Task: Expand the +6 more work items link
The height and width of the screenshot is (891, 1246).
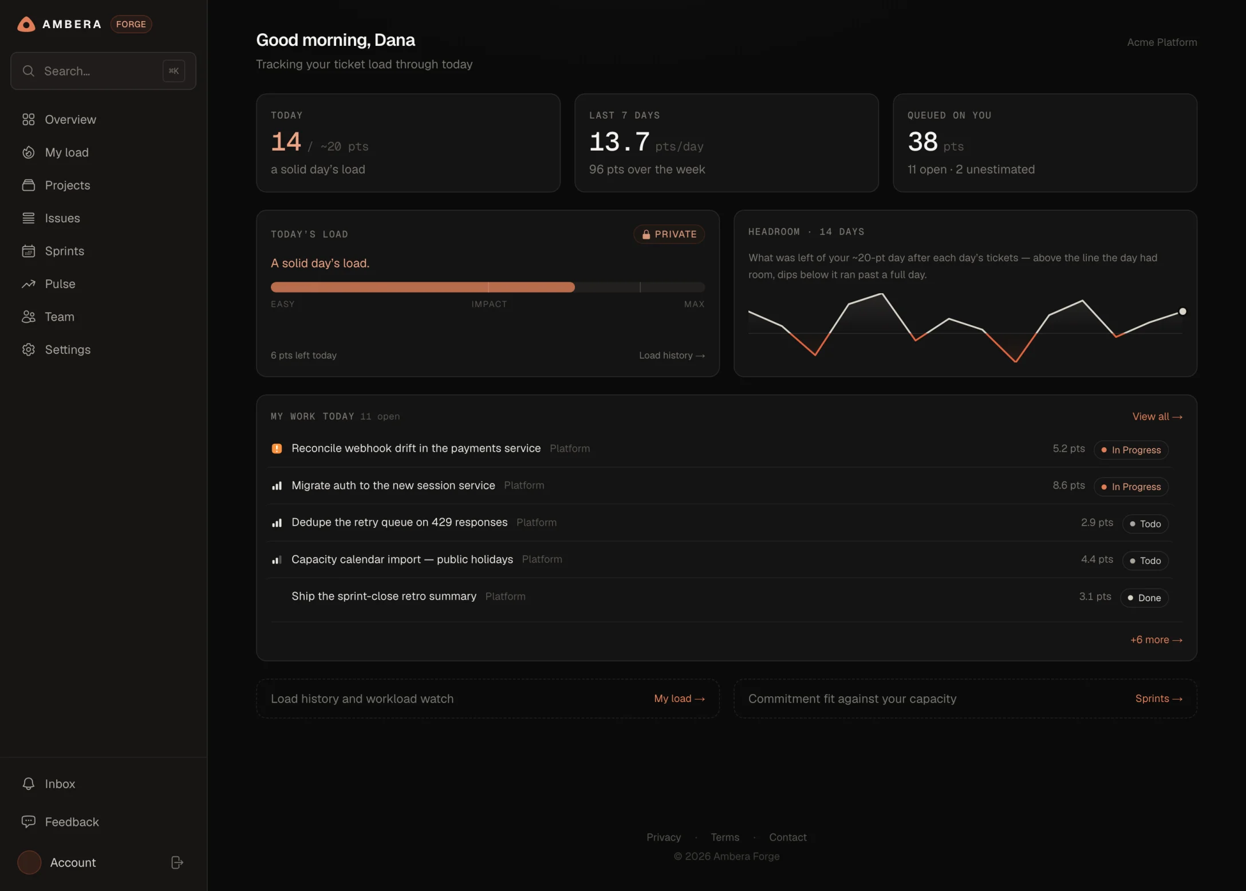Action: click(x=1156, y=640)
